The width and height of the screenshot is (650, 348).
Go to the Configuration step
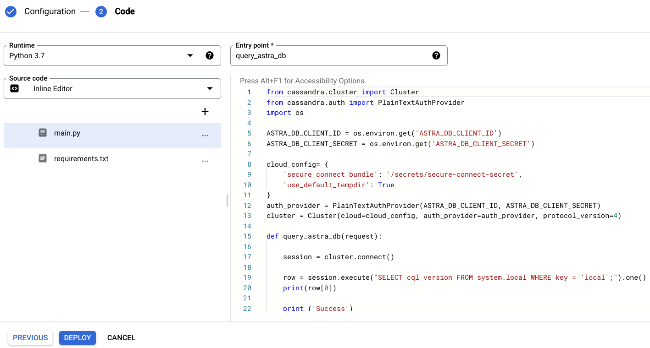pos(50,11)
